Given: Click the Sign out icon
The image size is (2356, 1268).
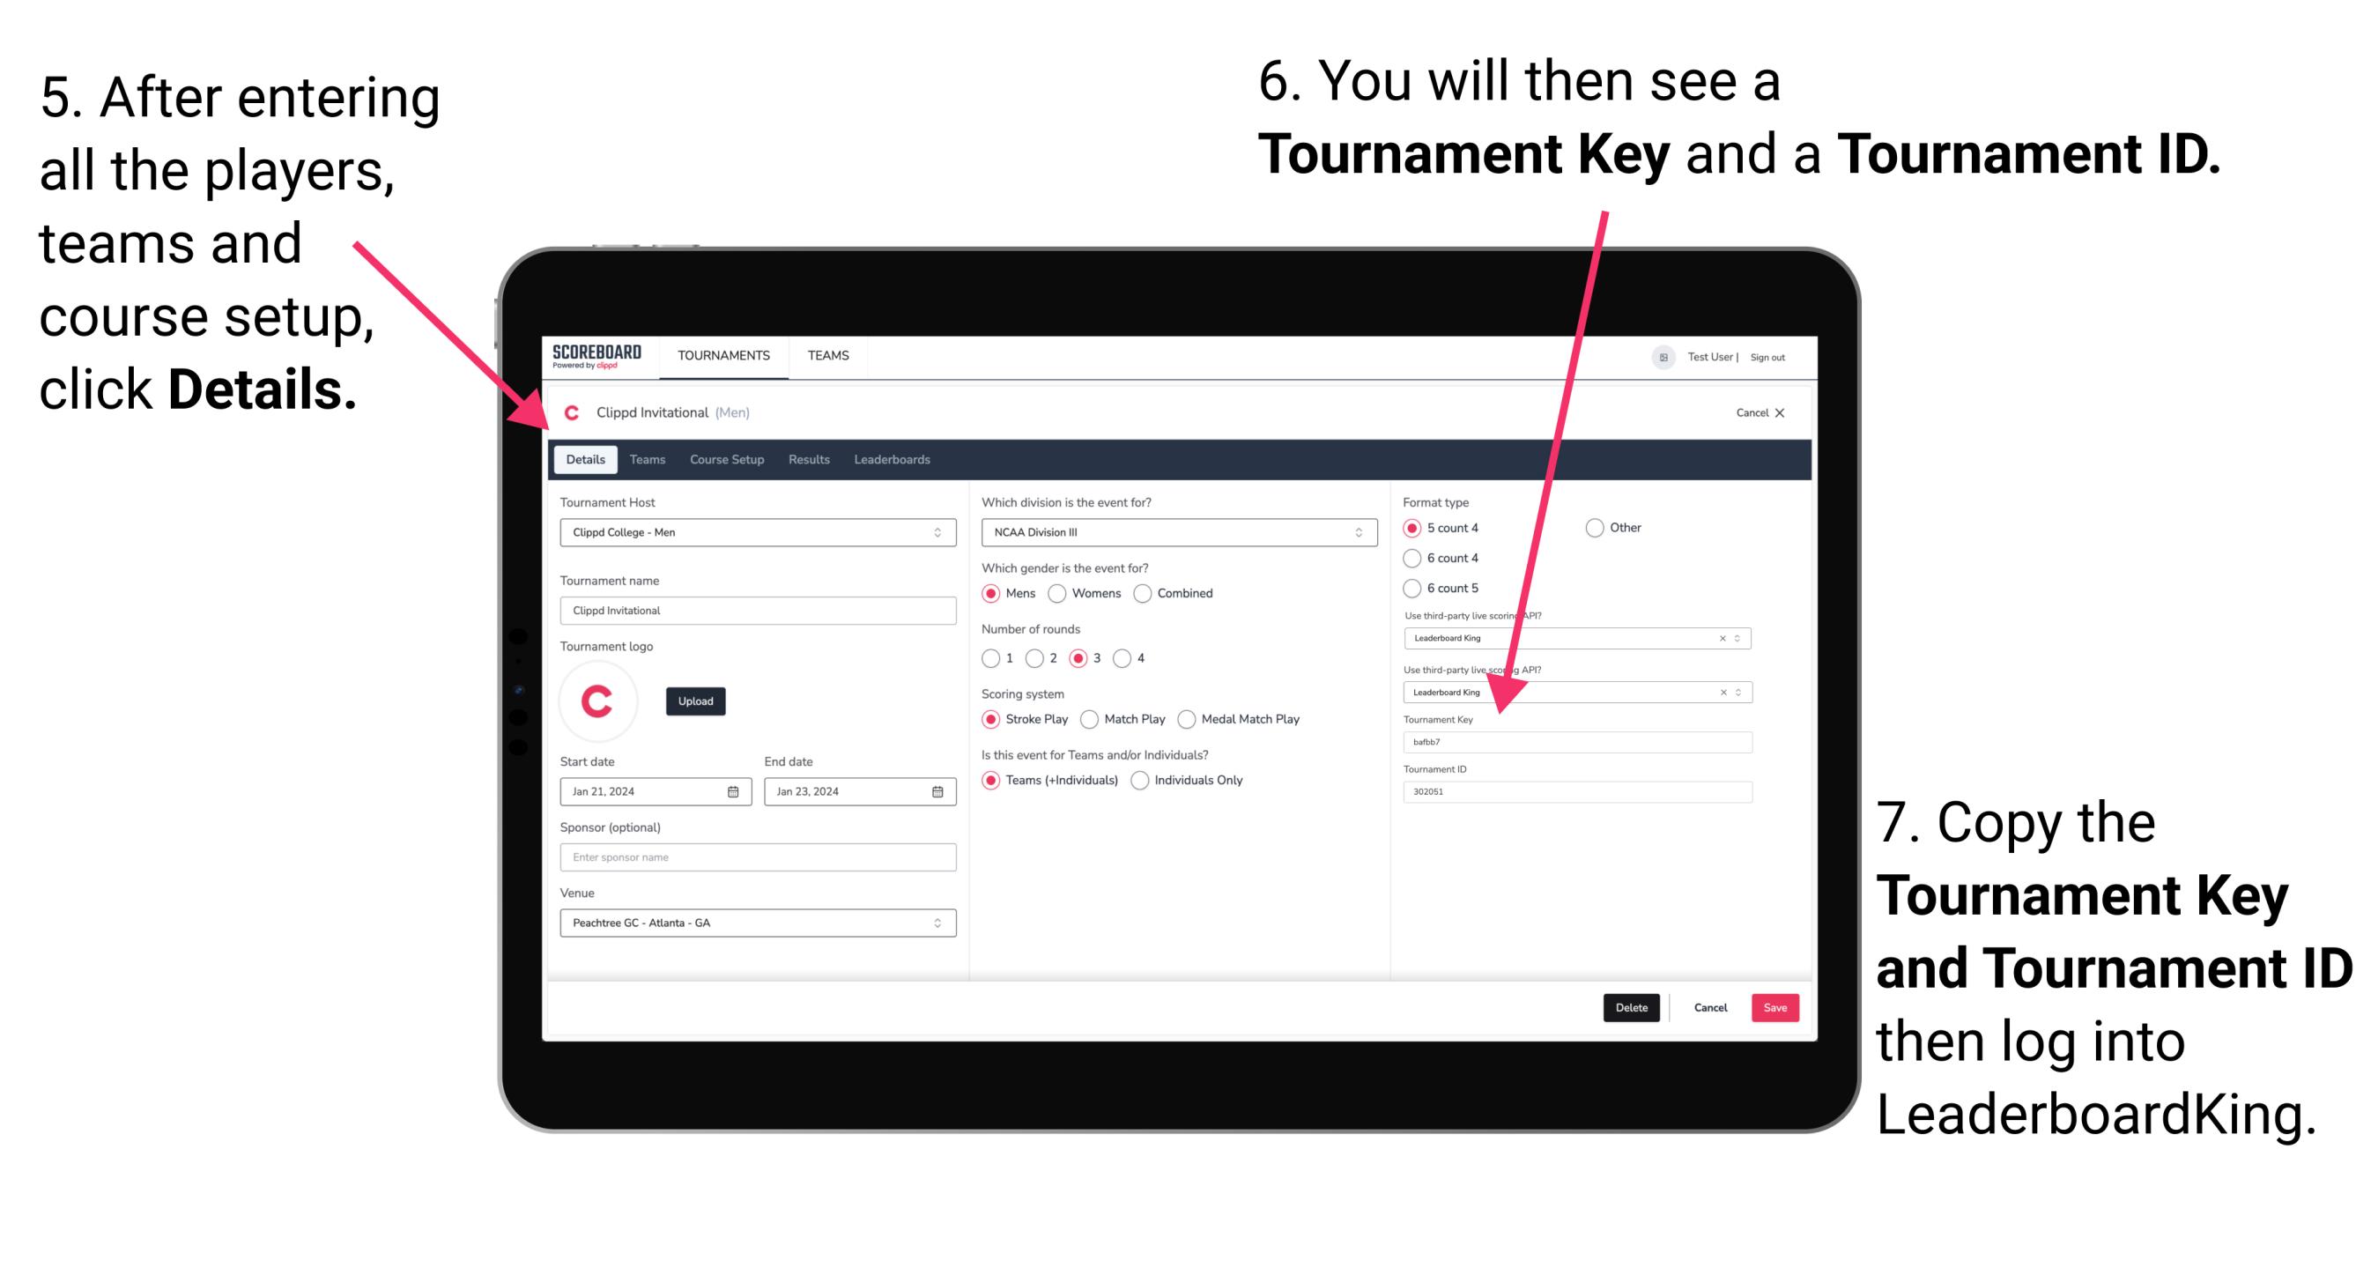Looking at the screenshot, I should click(1777, 358).
